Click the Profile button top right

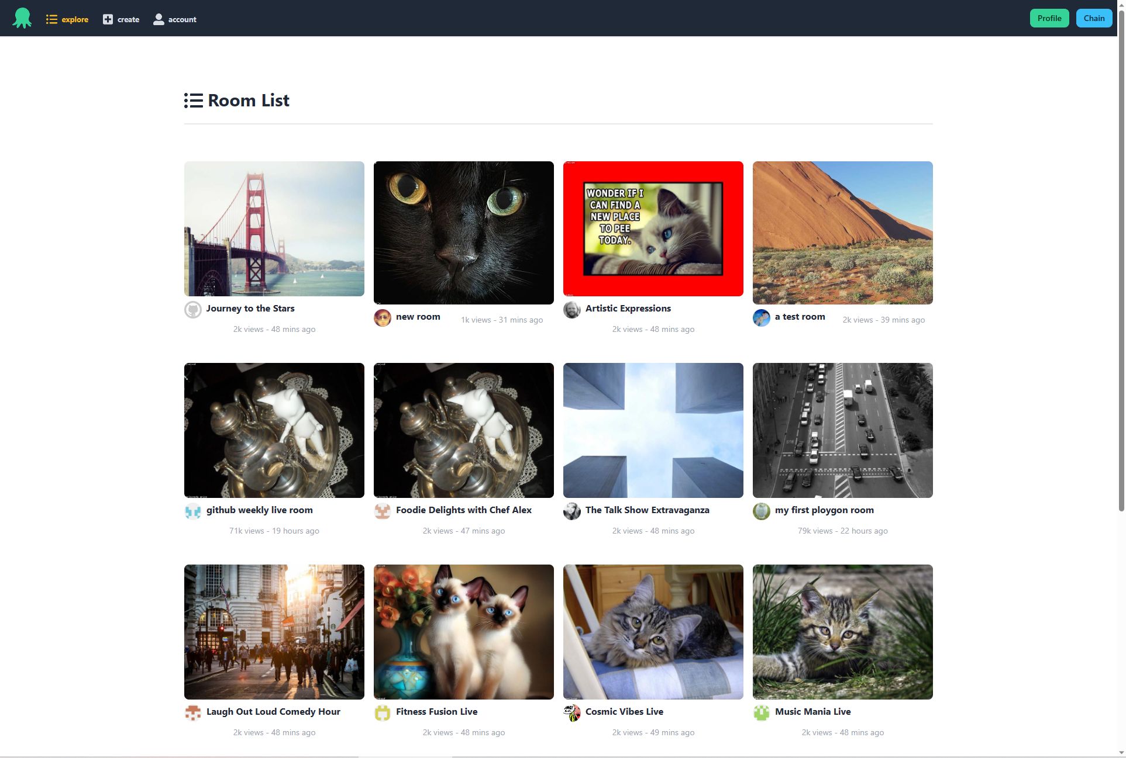[x=1049, y=18]
